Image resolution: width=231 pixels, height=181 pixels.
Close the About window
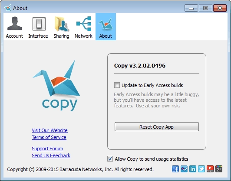pos(220,8)
